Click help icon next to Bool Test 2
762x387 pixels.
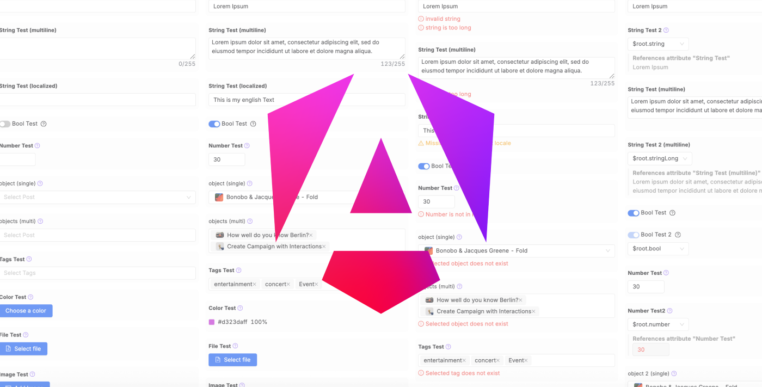[x=678, y=235]
